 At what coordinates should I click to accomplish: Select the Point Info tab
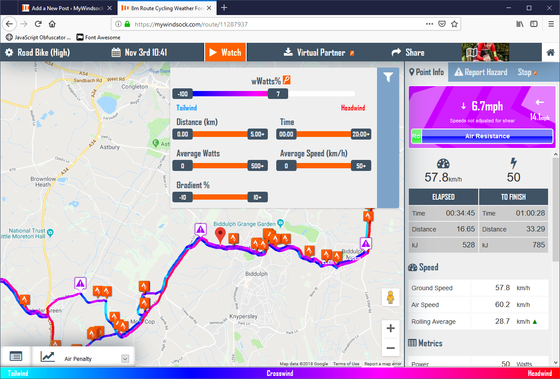(427, 72)
